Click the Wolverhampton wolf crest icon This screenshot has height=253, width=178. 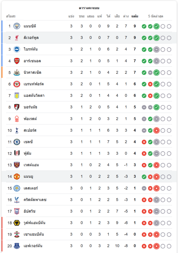17,223
